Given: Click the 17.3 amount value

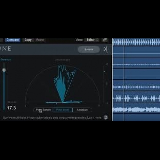Looking at the screenshot, I should 12,108.
